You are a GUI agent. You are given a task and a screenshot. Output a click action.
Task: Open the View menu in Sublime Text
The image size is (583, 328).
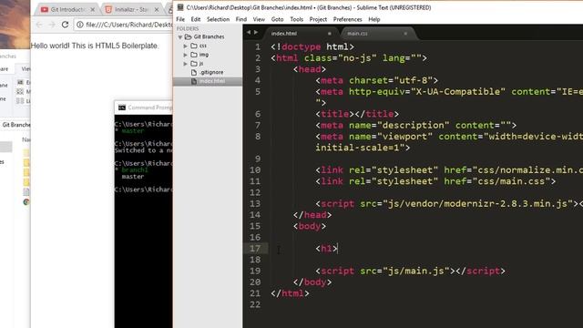(259, 19)
